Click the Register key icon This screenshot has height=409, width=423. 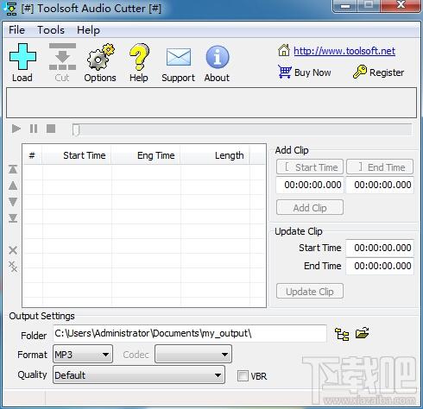360,72
